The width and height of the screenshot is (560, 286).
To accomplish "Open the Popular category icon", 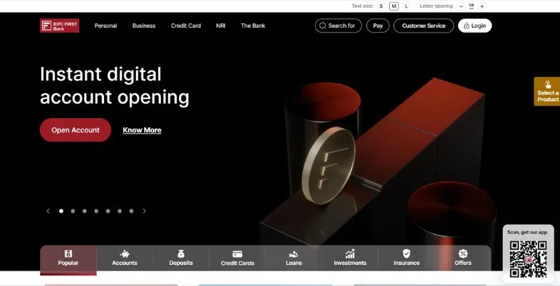I will tap(68, 254).
